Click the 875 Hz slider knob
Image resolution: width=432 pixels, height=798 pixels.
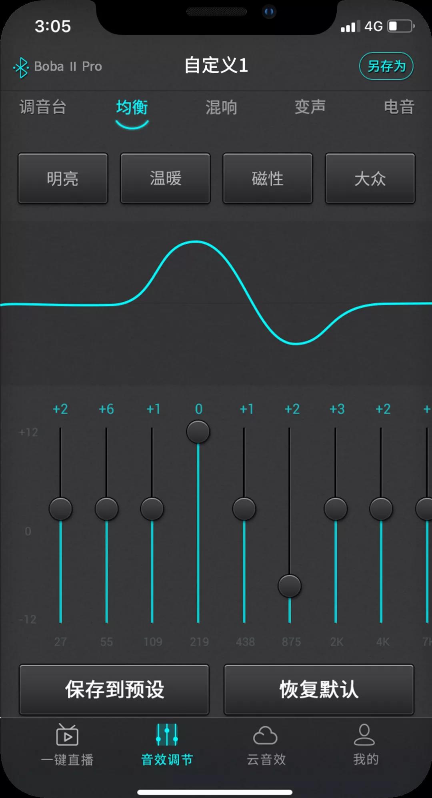pyautogui.click(x=290, y=586)
